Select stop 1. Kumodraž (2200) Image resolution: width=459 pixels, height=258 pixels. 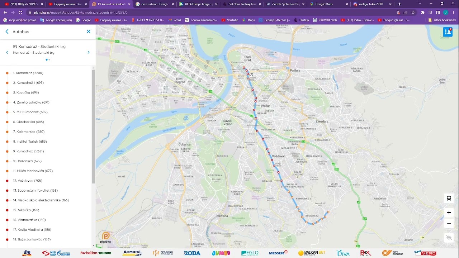[28, 73]
